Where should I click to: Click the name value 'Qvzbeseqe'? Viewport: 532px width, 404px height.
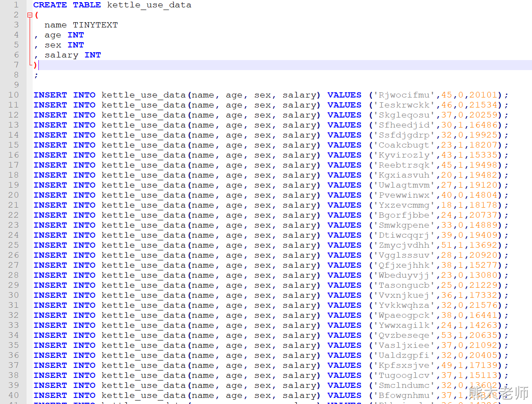[x=404, y=336]
